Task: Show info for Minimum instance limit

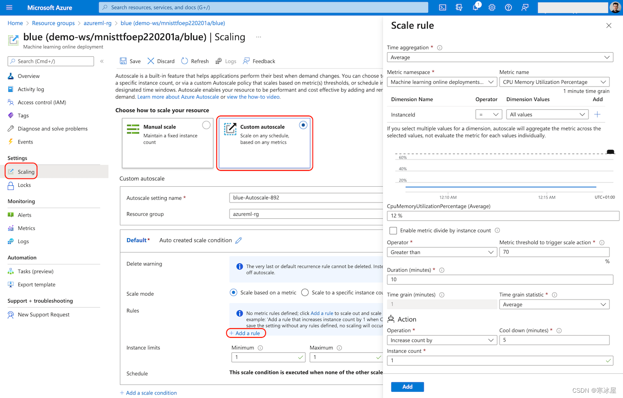Action: tap(260, 347)
